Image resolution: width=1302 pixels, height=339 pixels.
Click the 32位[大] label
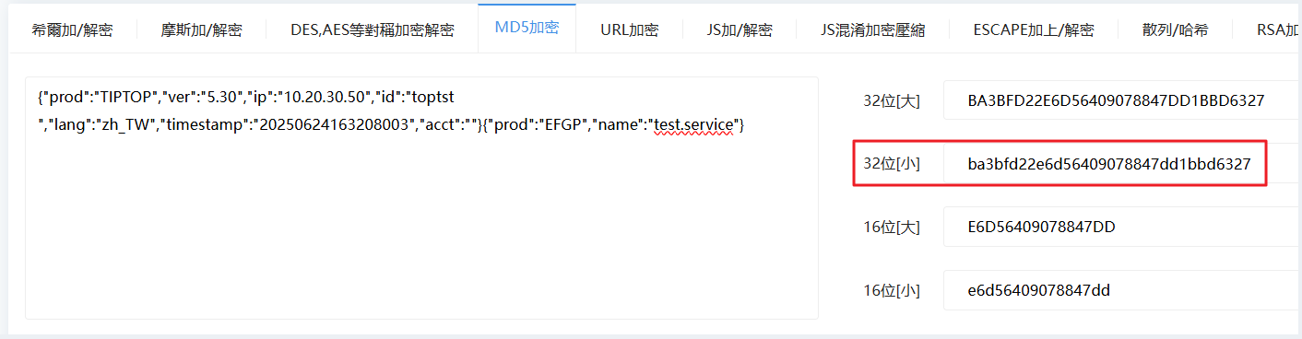coord(891,100)
